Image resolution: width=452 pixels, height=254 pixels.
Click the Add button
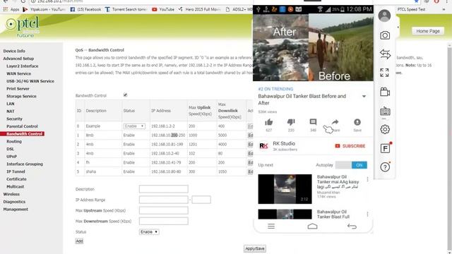pyautogui.click(x=79, y=241)
